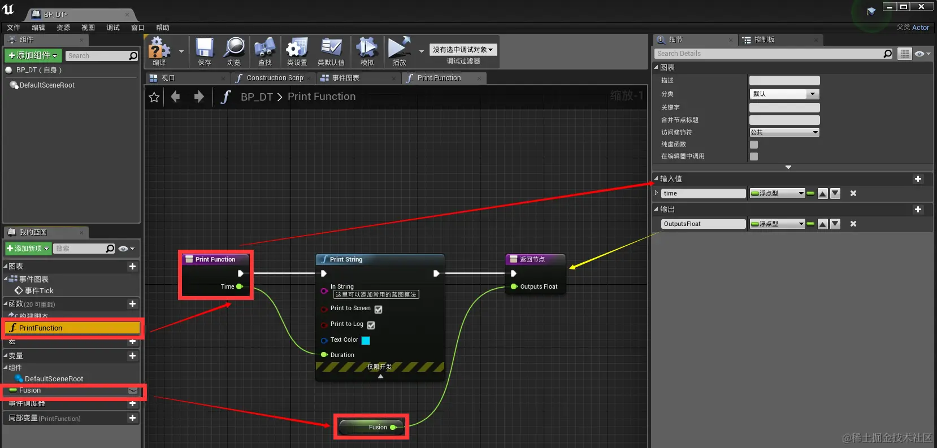Image resolution: width=937 pixels, height=448 pixels.
Task: Add a new output with plus icon
Action: (x=918, y=209)
